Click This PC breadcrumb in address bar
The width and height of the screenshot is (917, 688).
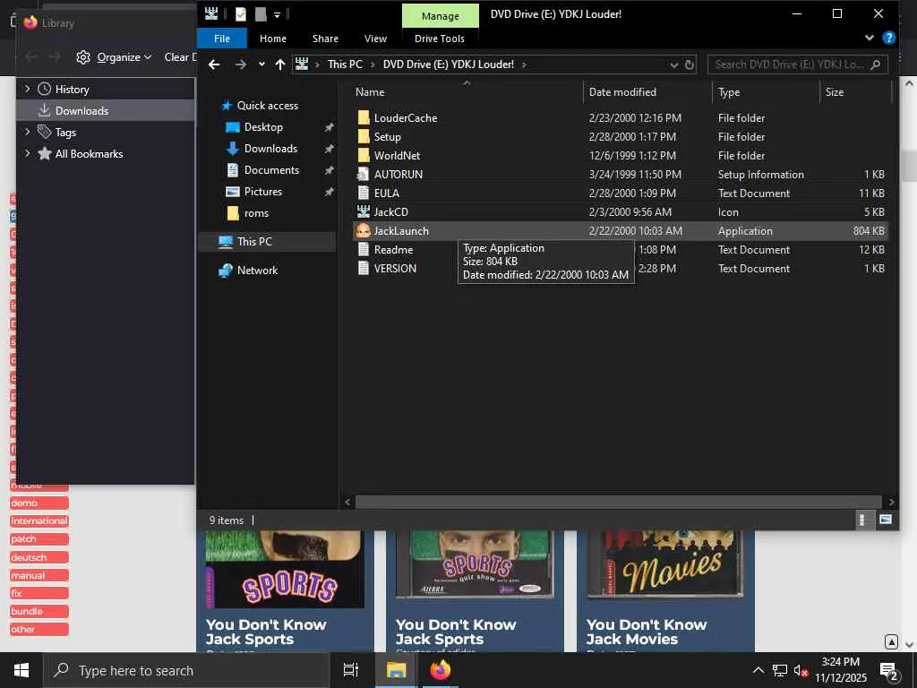(345, 64)
